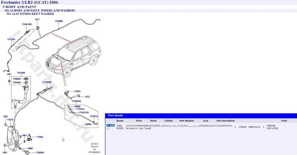Select the 13C089 filler neck callout
The height and width of the screenshot is (155, 297).
coord(21,73)
